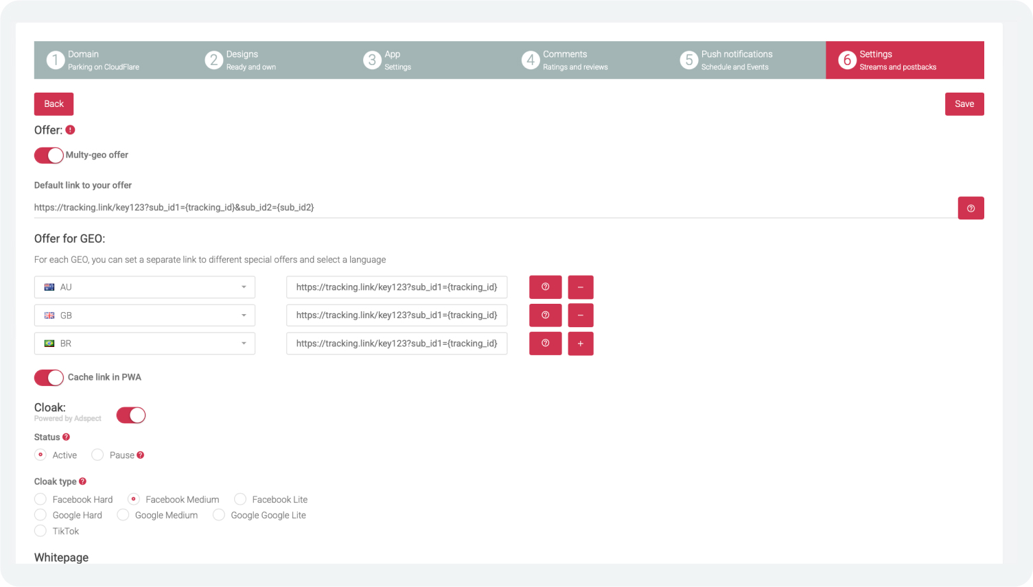Turn off the Cloak toggle
Viewport: 1033px width, 587px height.
pyautogui.click(x=130, y=415)
